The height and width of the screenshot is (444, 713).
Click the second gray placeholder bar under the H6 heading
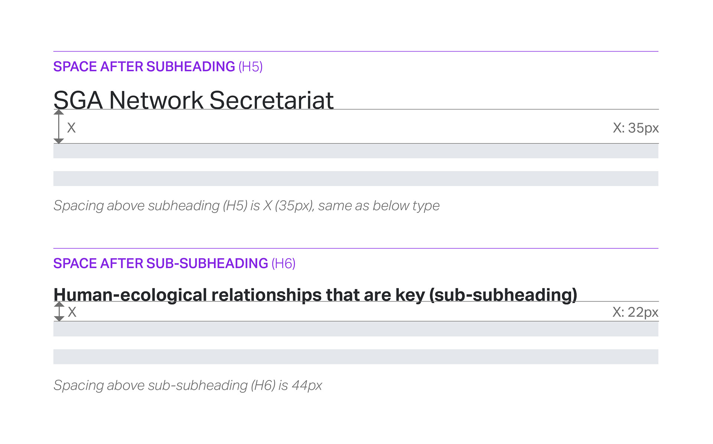coord(355,356)
